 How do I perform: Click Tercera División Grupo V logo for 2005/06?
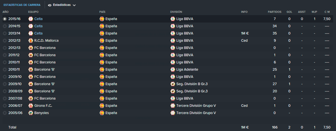tap(173, 113)
